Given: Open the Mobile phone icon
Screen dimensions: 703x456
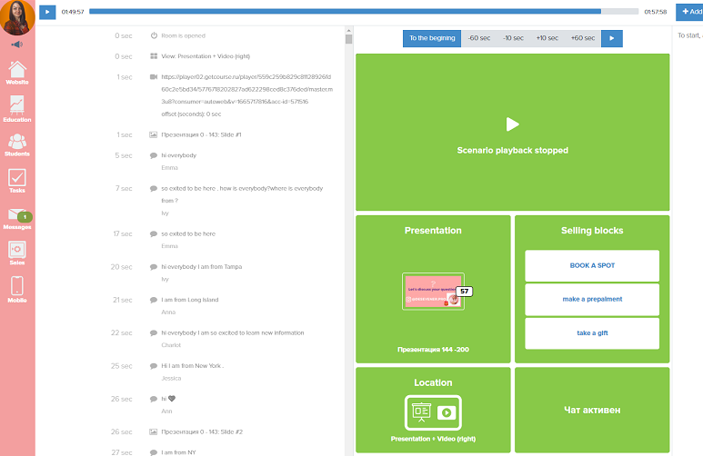Looking at the screenshot, I should point(16,289).
